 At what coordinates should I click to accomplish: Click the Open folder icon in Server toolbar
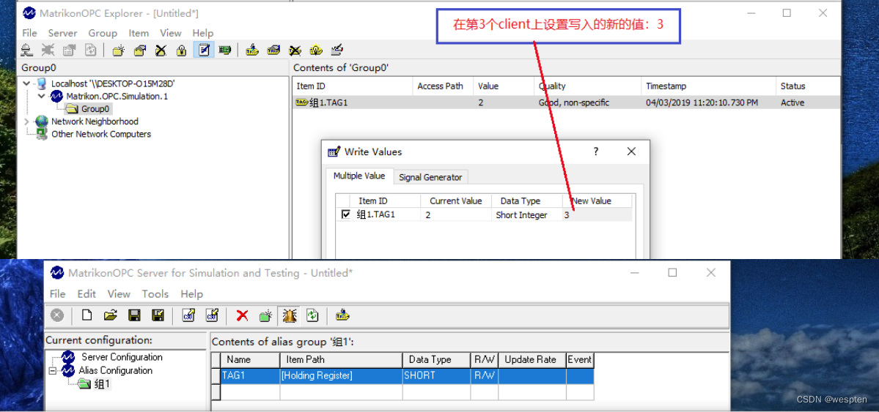click(x=111, y=315)
